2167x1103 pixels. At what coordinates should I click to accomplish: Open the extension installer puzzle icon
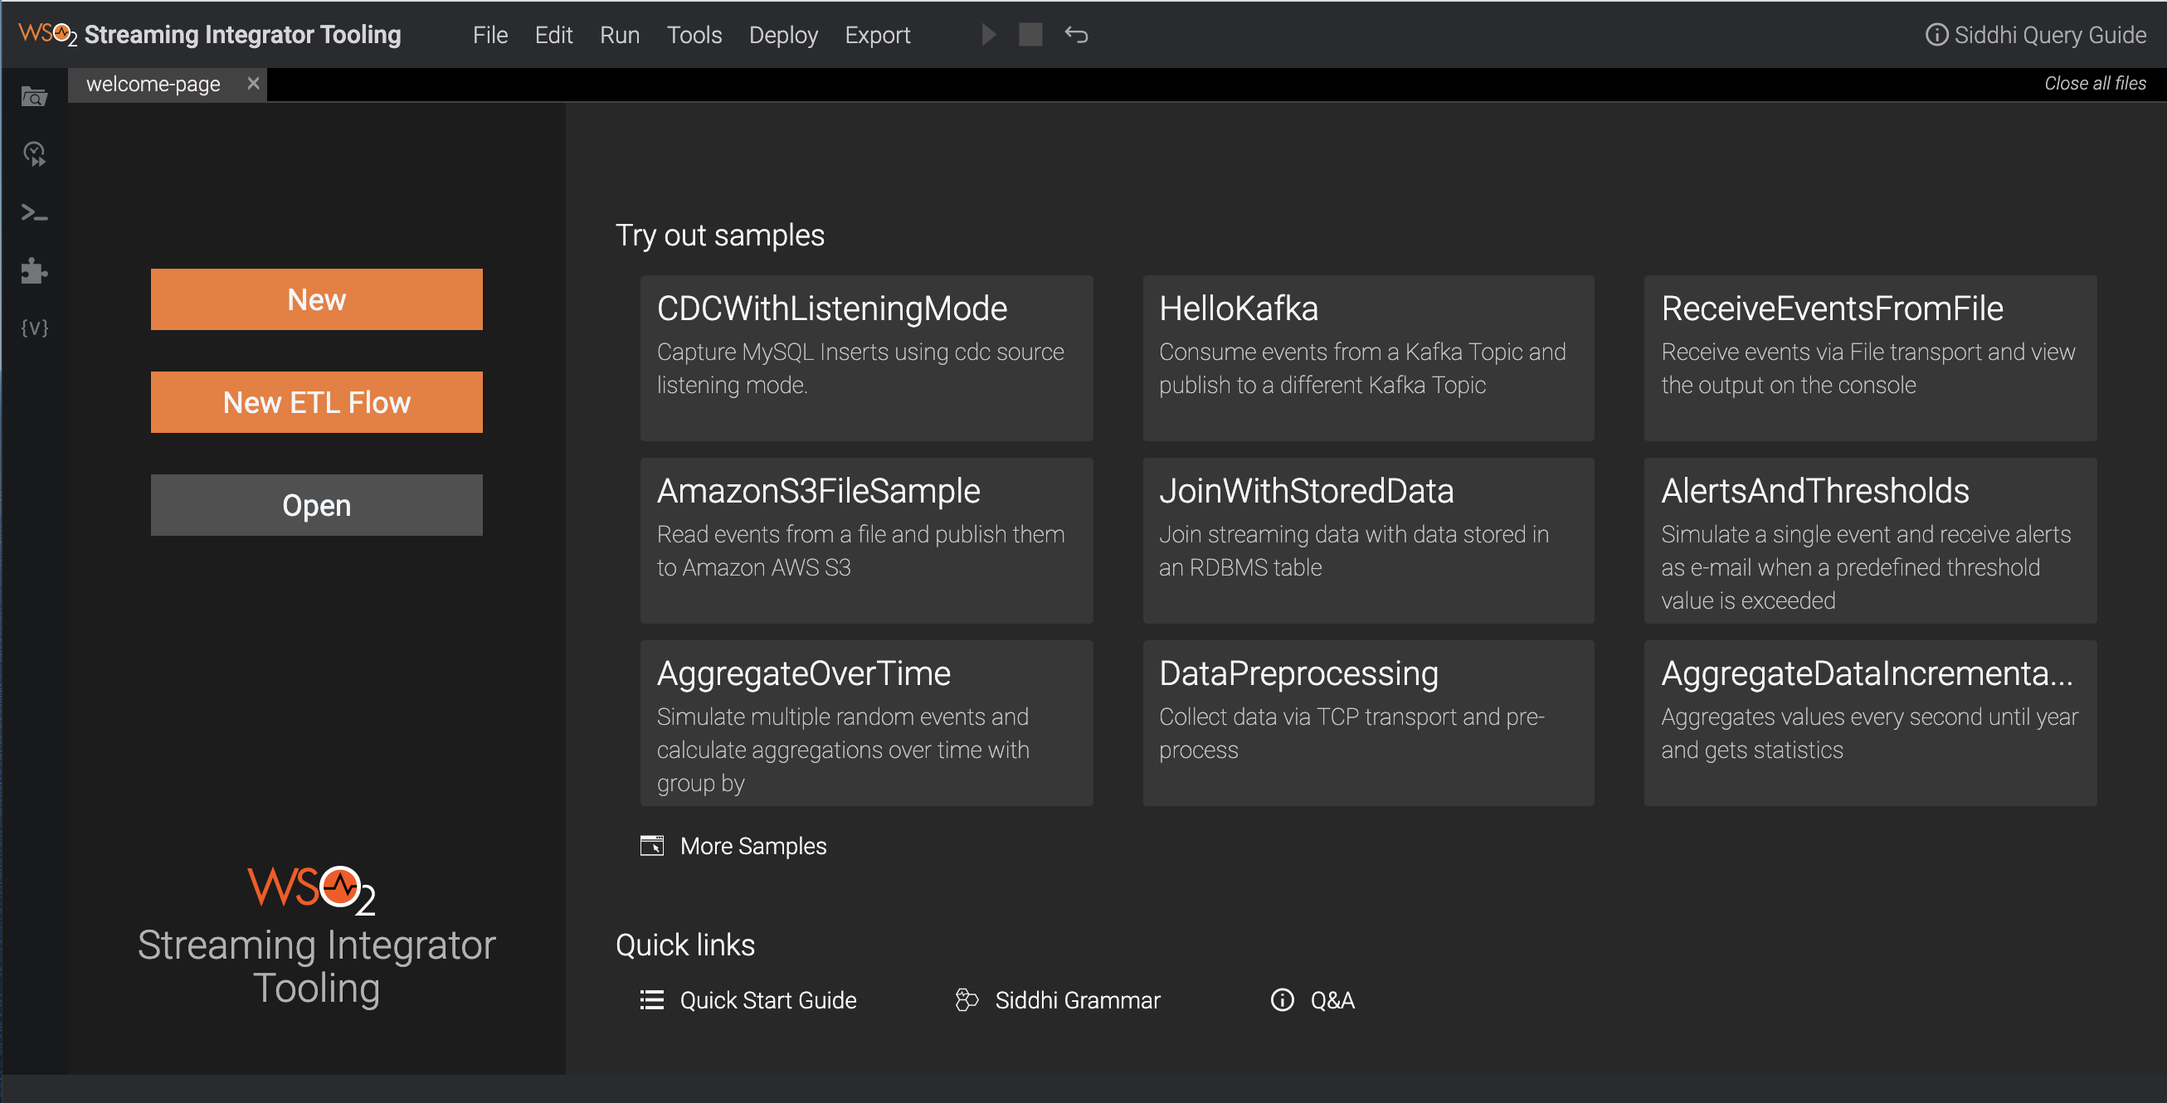[x=34, y=270]
